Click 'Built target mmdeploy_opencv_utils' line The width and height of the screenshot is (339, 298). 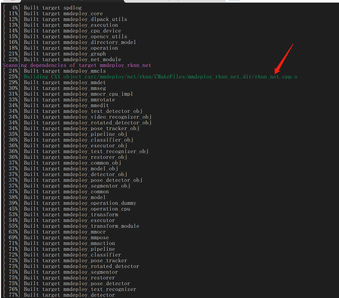(x=65, y=37)
